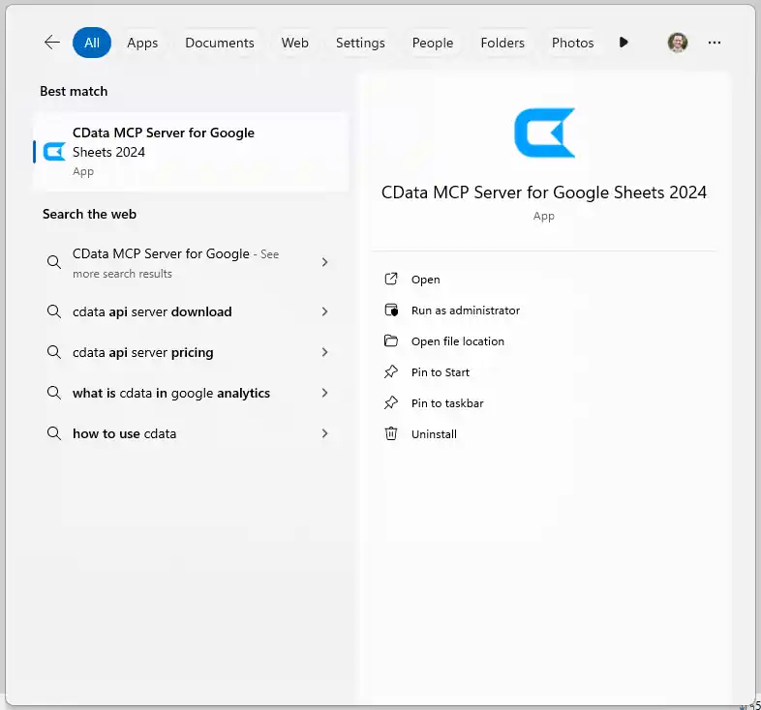
Task: Expand 'cdata api server download' result chevron
Action: [324, 312]
